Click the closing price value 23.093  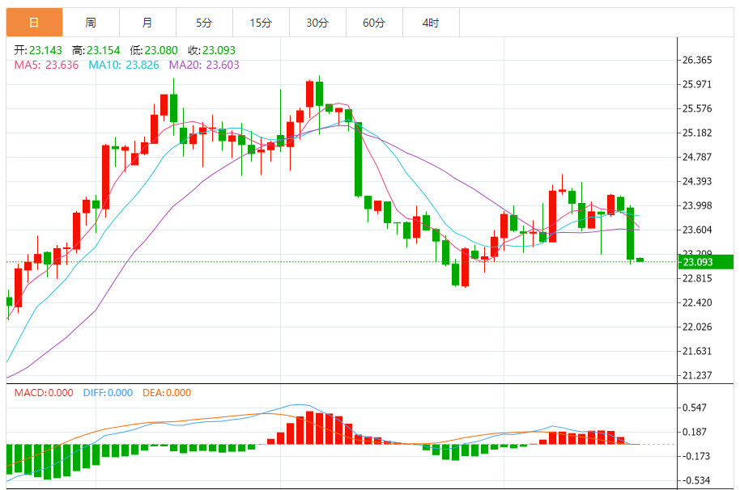219,50
